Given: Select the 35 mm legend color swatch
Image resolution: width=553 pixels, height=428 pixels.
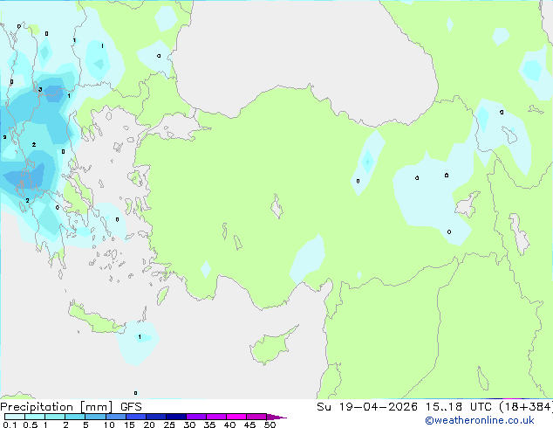Looking at the screenshot, I should click(215, 417).
